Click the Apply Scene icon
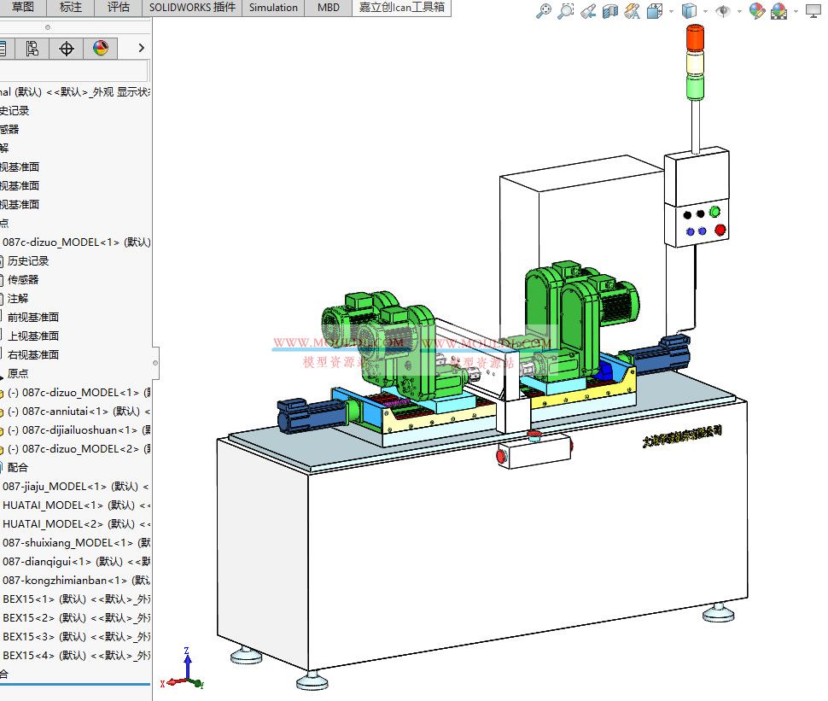 778,11
